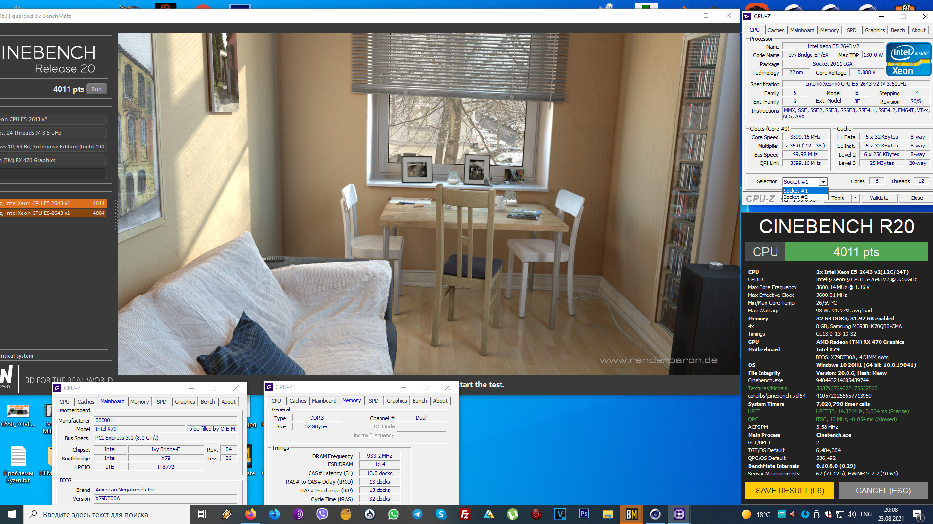933x524 pixels.
Task: Switch to BenchMate taskbar icon
Action: [632, 514]
